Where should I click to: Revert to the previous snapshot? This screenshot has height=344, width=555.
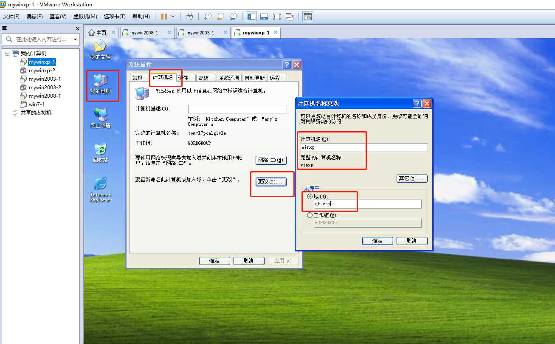[220, 17]
